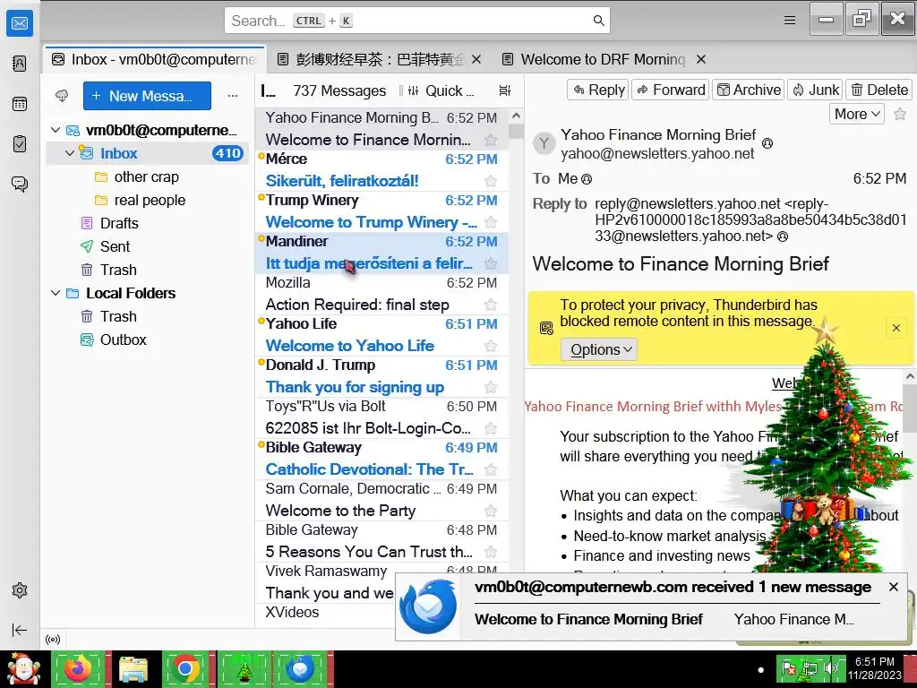This screenshot has width=917, height=688.
Task: Toggle the Quick Filter bar
Action: coord(441,90)
